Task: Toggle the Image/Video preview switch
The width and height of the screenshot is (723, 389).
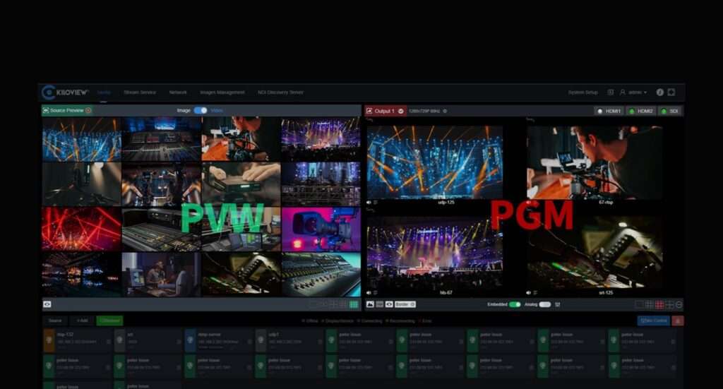Action: [201, 111]
